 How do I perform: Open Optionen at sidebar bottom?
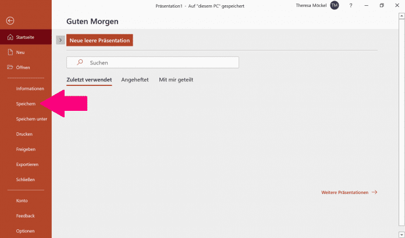[26, 231]
